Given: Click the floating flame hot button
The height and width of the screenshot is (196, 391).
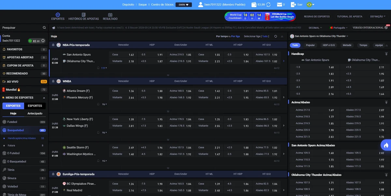Looking at the screenshot, I should point(386,145).
